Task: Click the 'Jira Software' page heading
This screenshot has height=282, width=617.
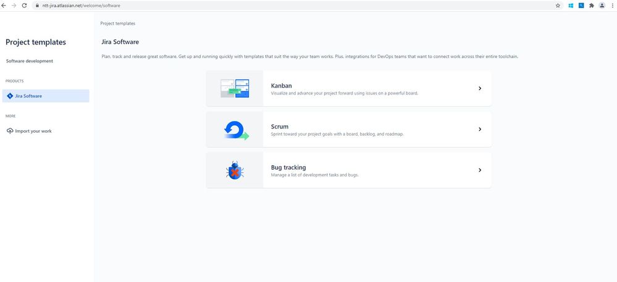Action: (x=120, y=42)
